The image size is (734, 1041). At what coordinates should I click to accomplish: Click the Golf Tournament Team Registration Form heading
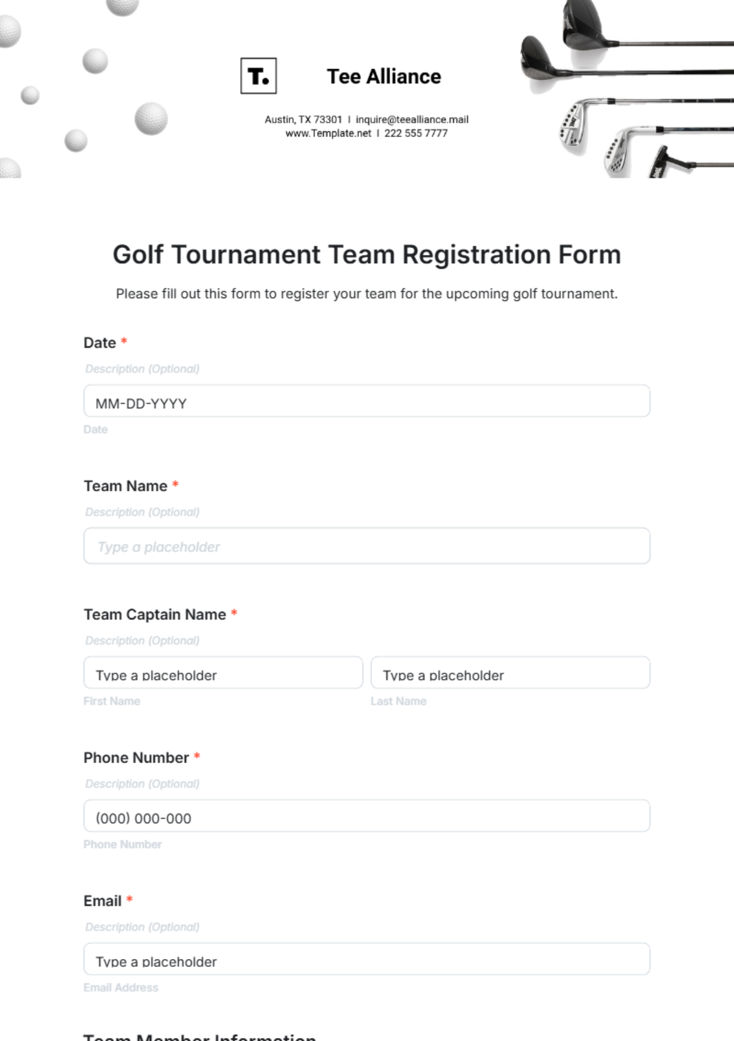point(366,255)
